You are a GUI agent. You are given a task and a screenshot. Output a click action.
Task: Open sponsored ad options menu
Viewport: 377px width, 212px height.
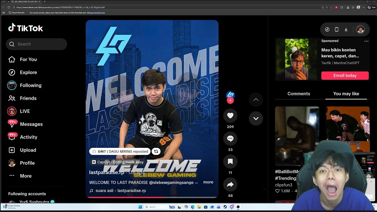(x=366, y=41)
